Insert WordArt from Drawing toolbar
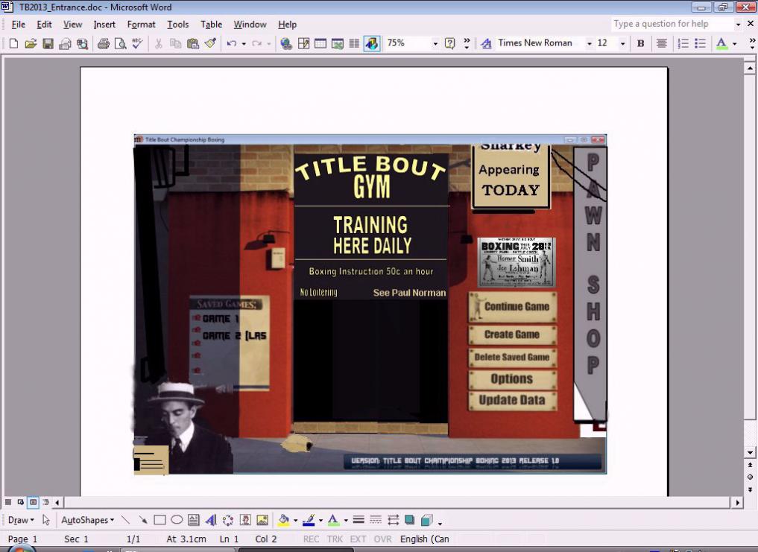Image resolution: width=758 pixels, height=552 pixels. (x=211, y=520)
